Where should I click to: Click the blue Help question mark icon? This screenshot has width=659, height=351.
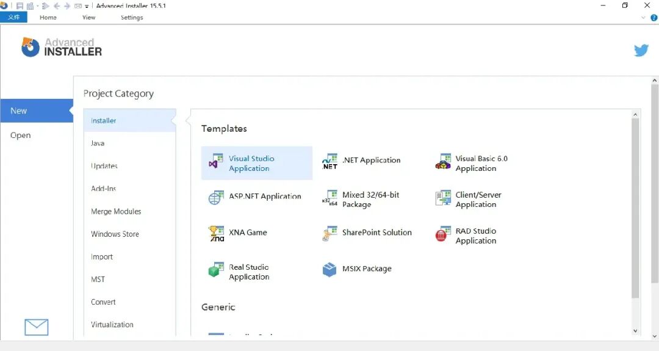(654, 18)
